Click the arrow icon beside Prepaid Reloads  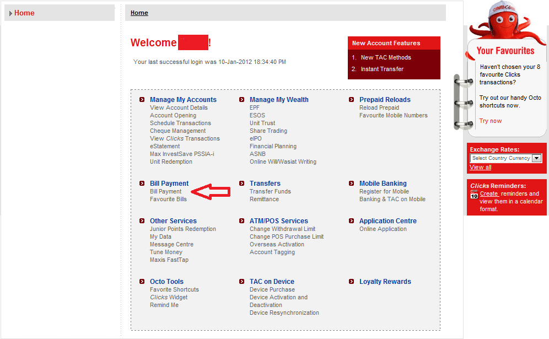point(351,99)
